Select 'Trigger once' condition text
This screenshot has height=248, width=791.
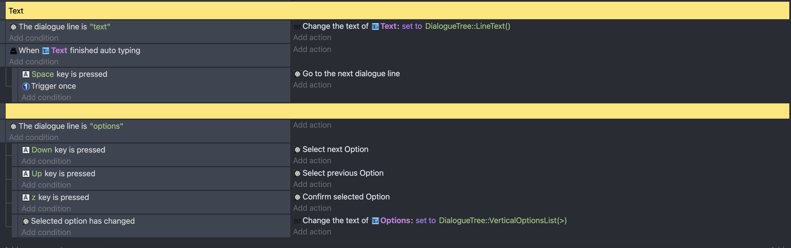coord(53,86)
